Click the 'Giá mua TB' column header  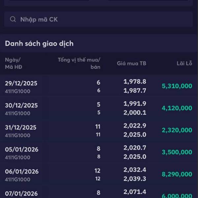131,63
